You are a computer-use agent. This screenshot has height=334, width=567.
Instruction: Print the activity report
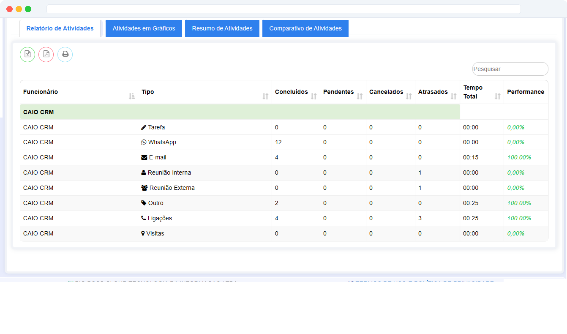point(65,55)
